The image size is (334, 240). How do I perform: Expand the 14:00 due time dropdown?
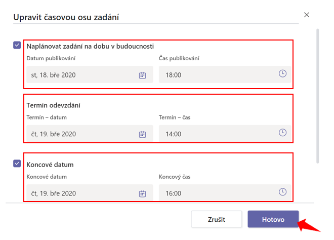[x=225, y=134]
